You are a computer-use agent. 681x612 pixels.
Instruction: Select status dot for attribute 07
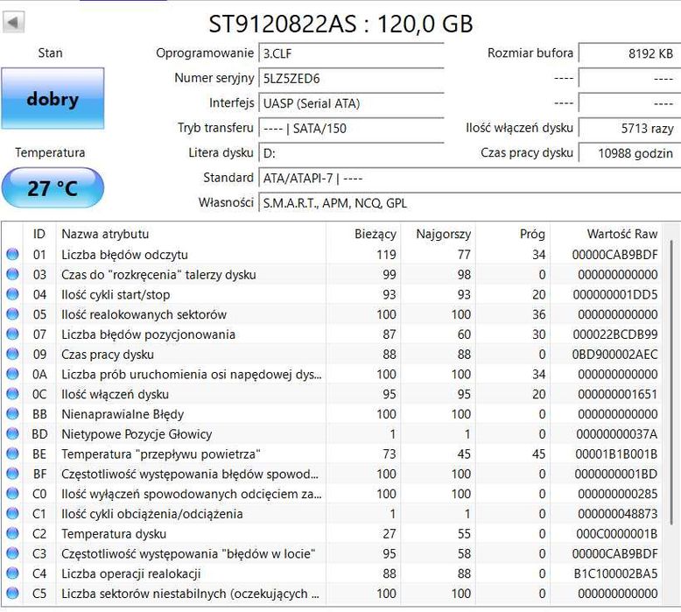tap(12, 334)
